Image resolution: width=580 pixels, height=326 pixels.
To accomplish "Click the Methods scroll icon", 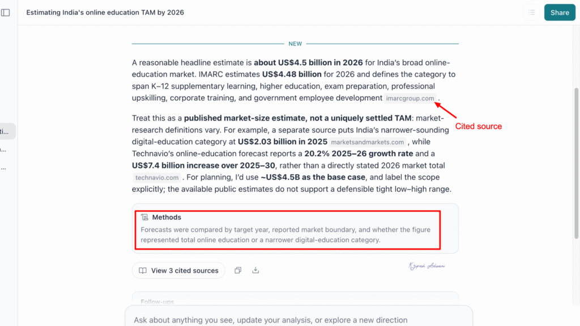I will (x=144, y=217).
